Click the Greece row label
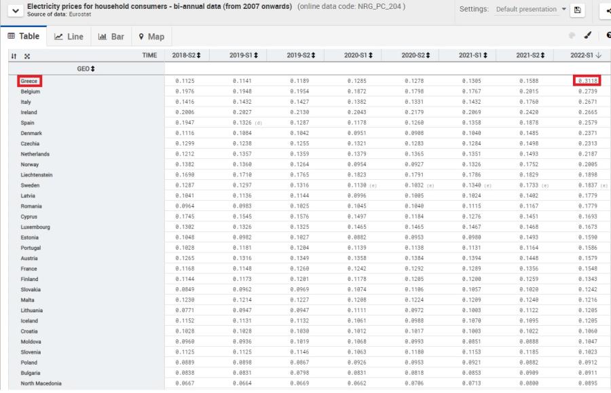The height and width of the screenshot is (393, 611). (x=29, y=81)
